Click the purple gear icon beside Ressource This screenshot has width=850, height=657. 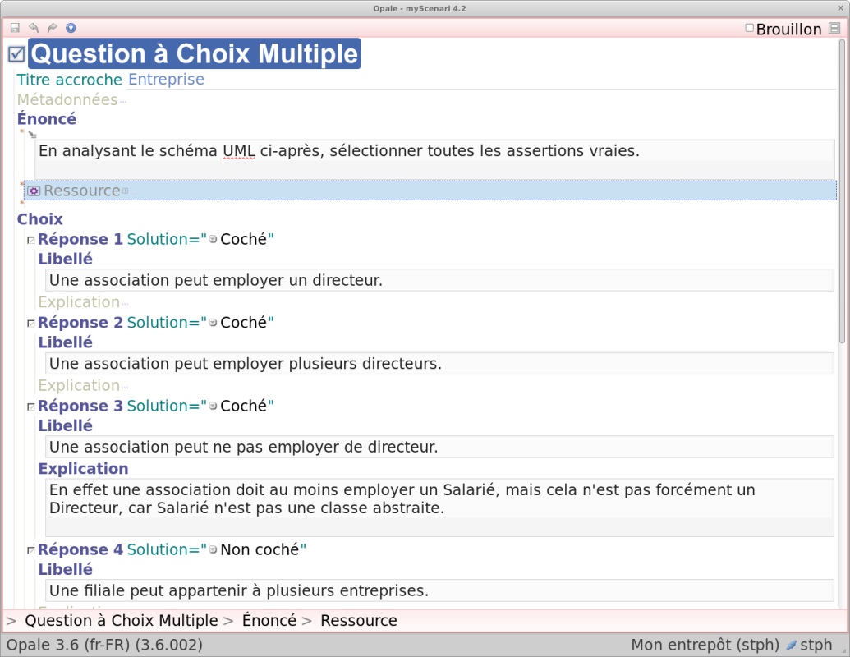click(x=34, y=191)
